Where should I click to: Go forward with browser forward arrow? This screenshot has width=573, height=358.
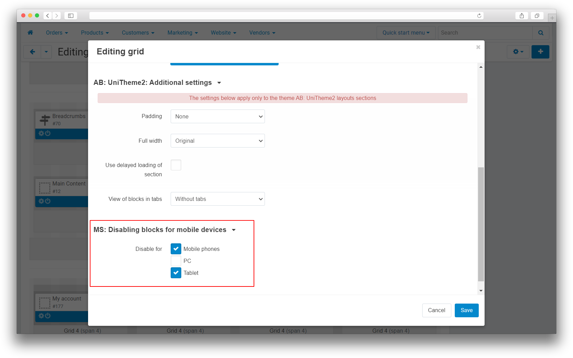pos(57,16)
